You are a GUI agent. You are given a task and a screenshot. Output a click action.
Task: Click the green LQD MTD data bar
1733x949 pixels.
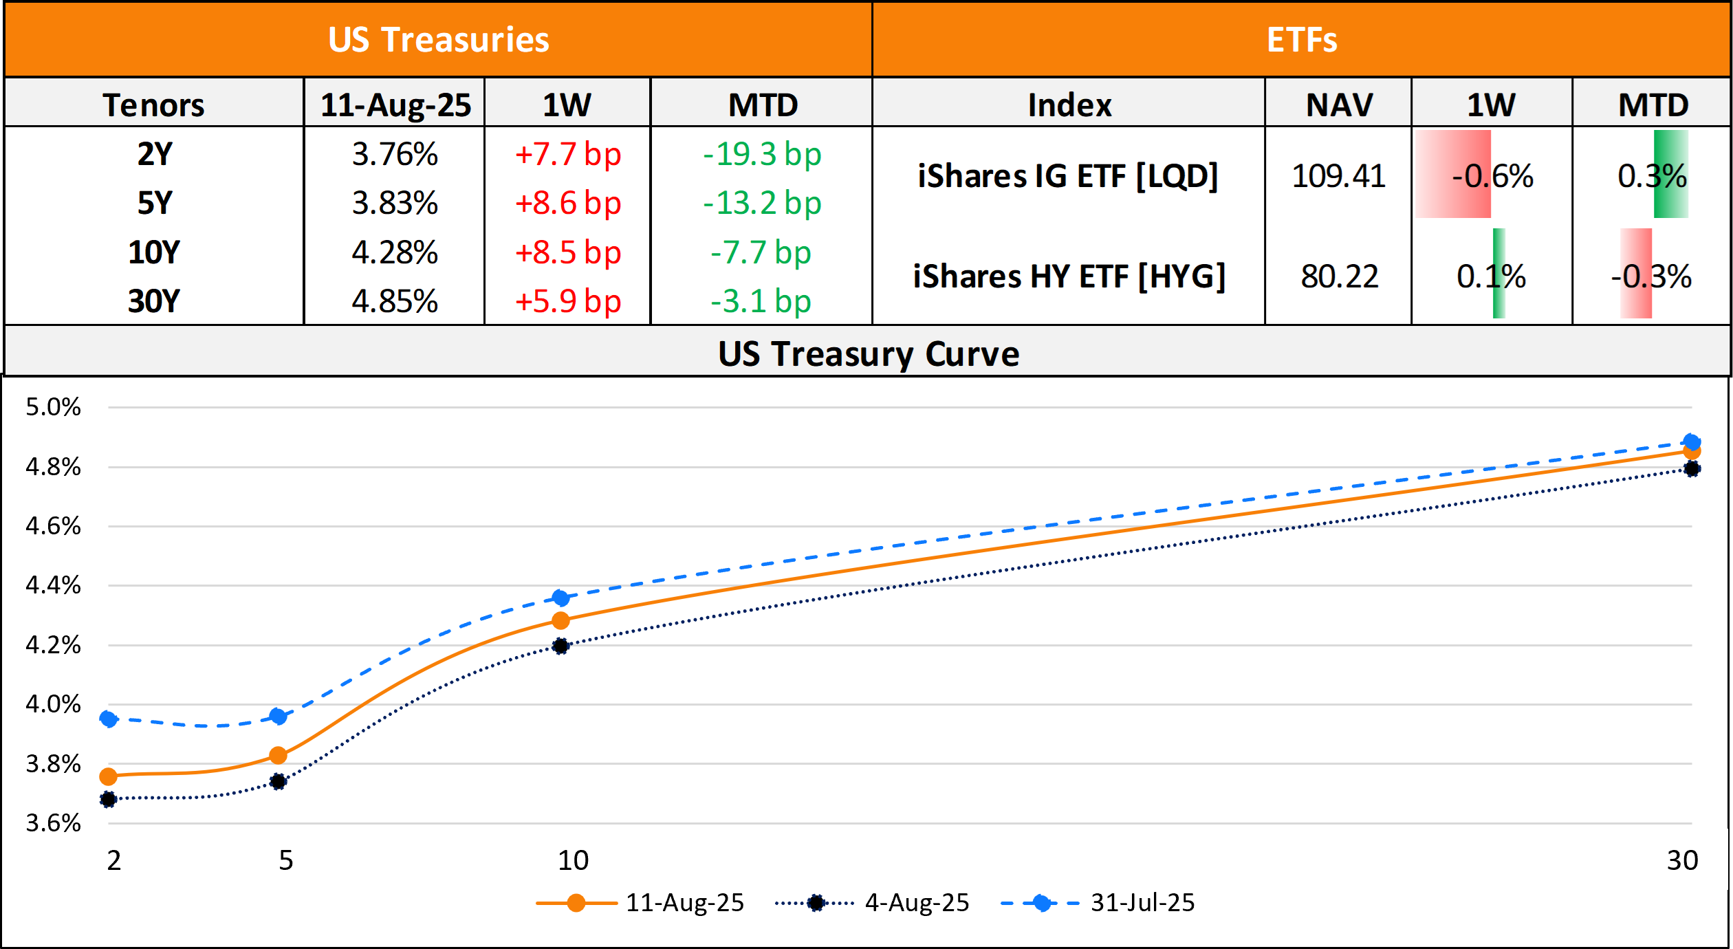(1670, 174)
